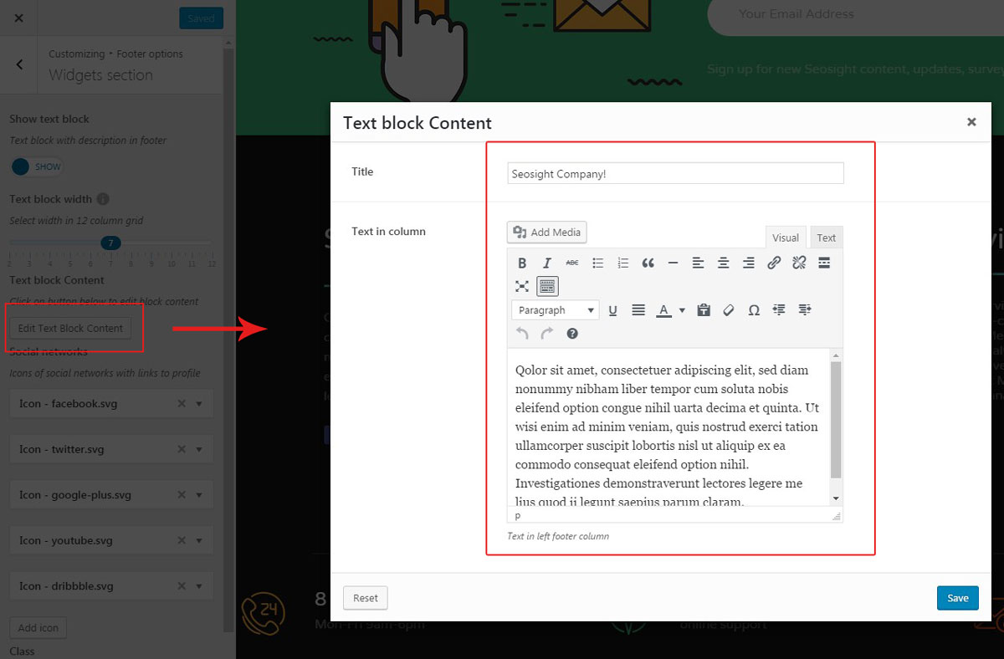Image resolution: width=1004 pixels, height=659 pixels.
Task: Click the clear formatting eraser icon
Action: 728,310
